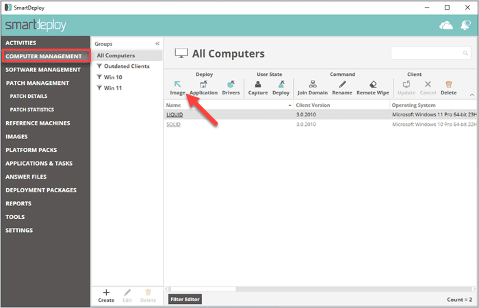Select the Windows 11 Pro OS cell

pyautogui.click(x=434, y=114)
